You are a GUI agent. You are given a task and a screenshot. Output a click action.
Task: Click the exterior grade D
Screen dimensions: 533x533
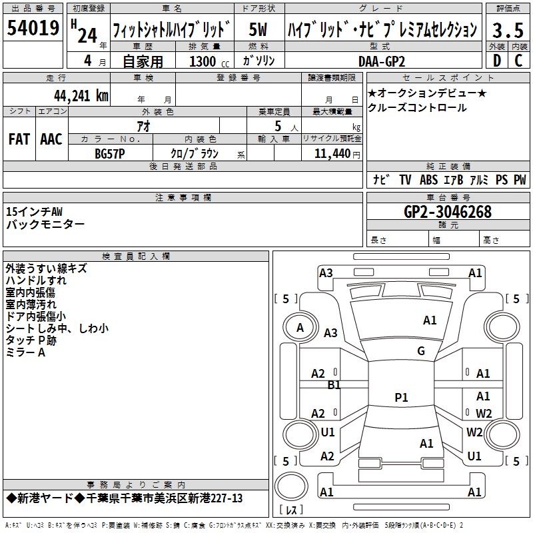point(496,61)
